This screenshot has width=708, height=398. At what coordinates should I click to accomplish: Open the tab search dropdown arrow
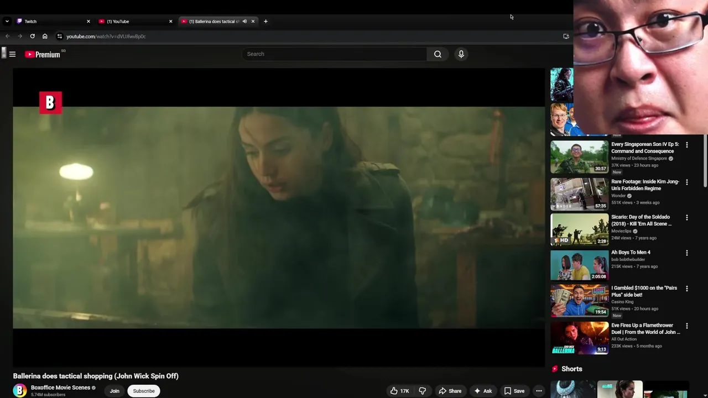(x=7, y=22)
